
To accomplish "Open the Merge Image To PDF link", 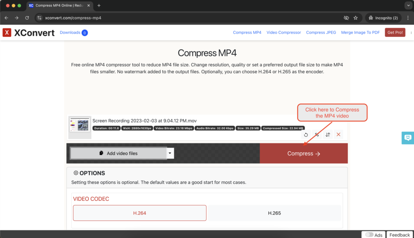I will pos(360,32).
